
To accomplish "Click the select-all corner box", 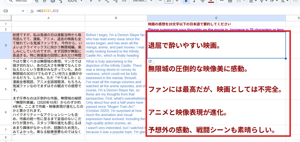I will (6, 18).
